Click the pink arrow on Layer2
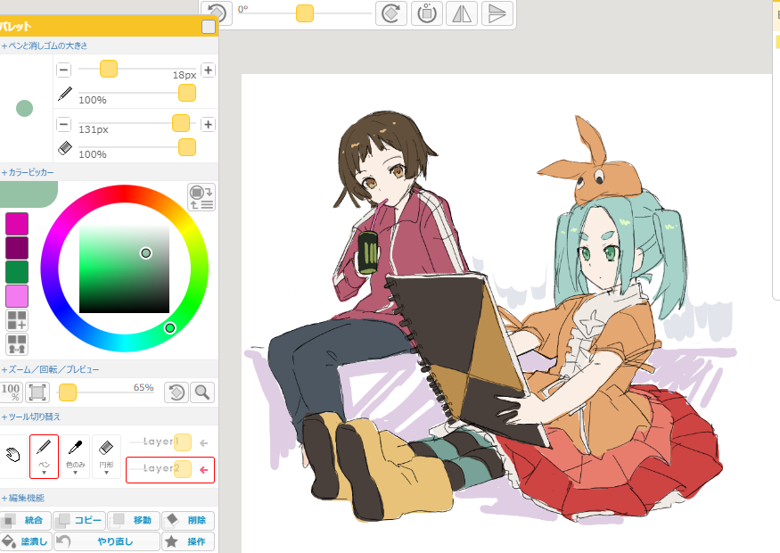 click(x=203, y=469)
